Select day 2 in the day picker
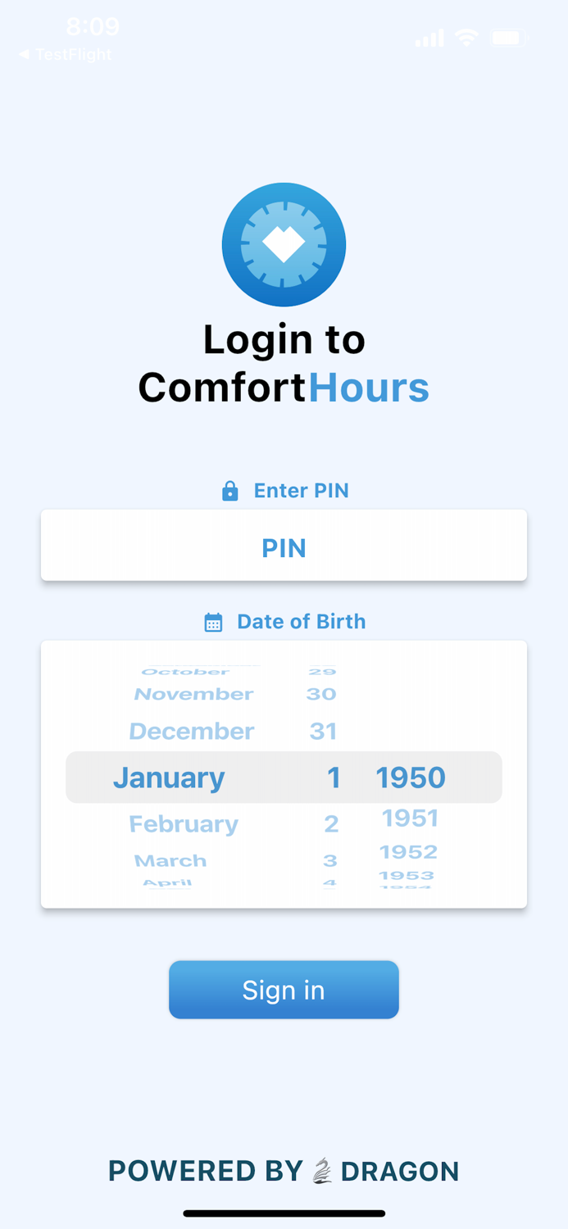Screen dimensions: 568x1229 tap(331, 823)
